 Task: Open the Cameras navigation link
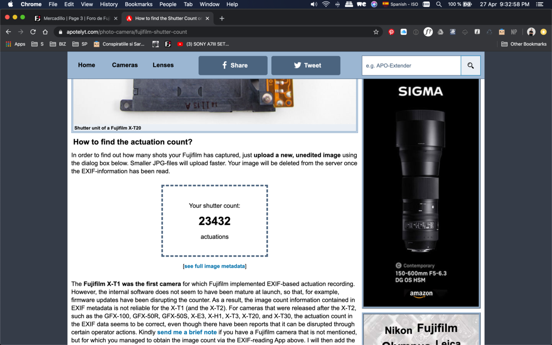(x=125, y=65)
